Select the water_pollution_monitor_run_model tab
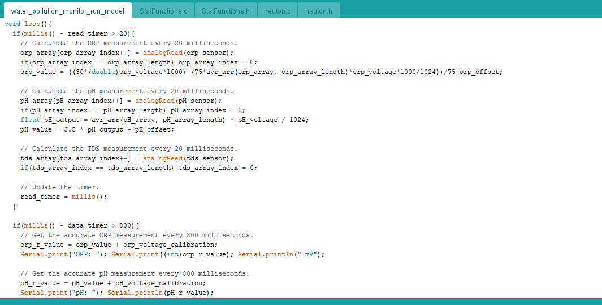Image resolution: width=602 pixels, height=305 pixels. coord(67,11)
